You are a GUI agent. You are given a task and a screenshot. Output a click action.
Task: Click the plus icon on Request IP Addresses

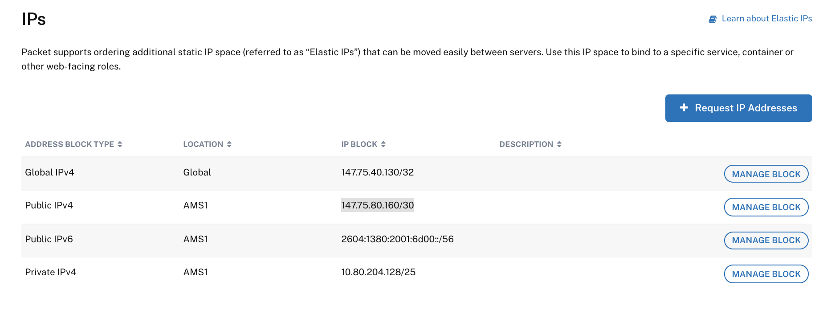tap(684, 108)
